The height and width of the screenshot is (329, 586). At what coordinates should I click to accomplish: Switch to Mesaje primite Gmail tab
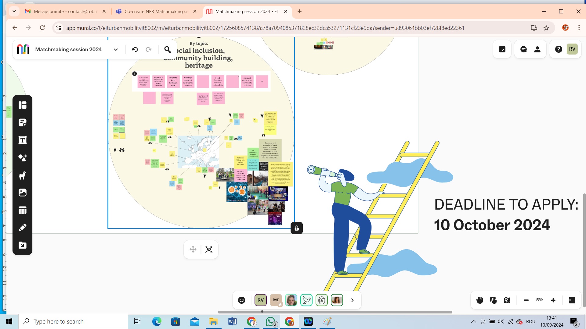tap(65, 11)
